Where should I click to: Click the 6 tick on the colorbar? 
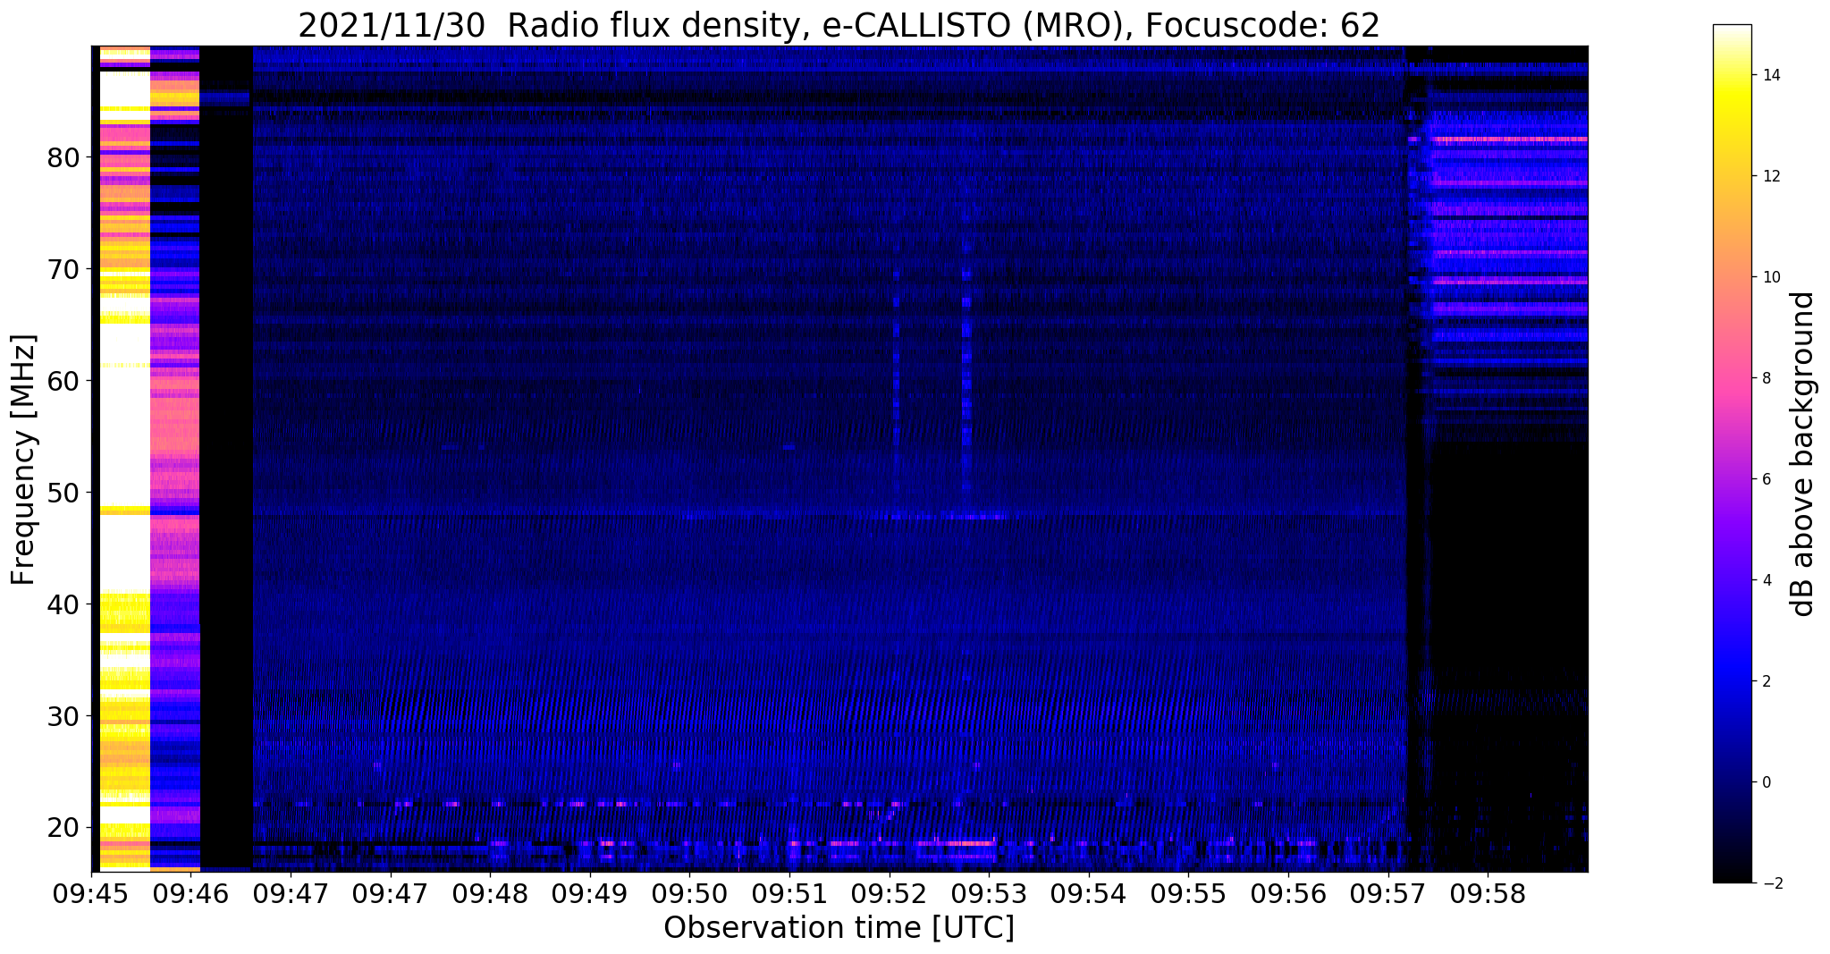tap(1767, 480)
